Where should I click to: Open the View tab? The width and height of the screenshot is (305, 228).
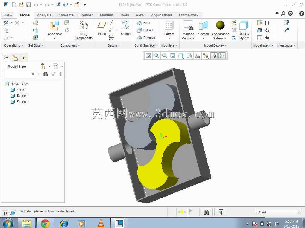pyautogui.click(x=140, y=15)
